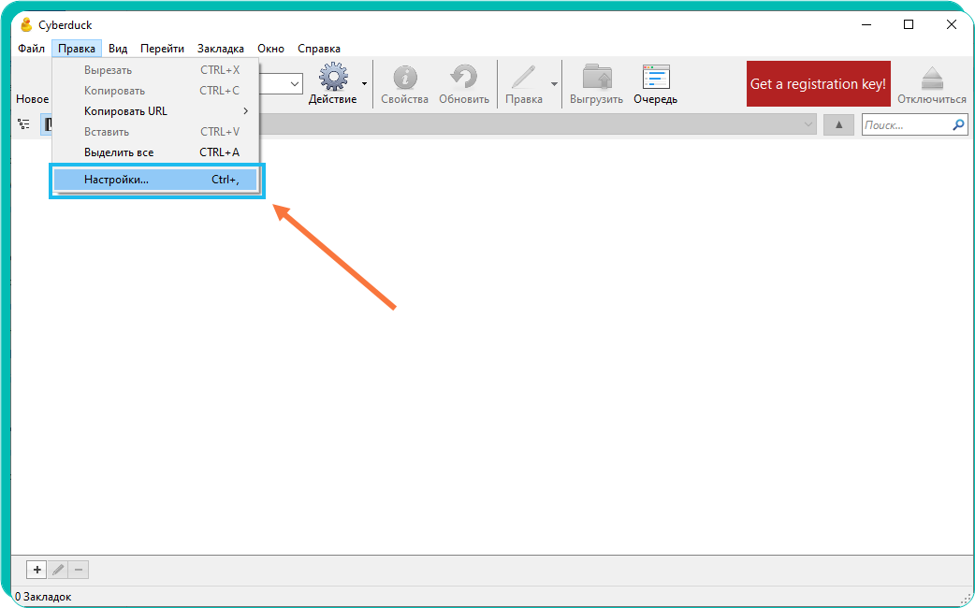This screenshot has width=975, height=608.
Task: Expand the Действие dropdown arrow
Action: (364, 84)
